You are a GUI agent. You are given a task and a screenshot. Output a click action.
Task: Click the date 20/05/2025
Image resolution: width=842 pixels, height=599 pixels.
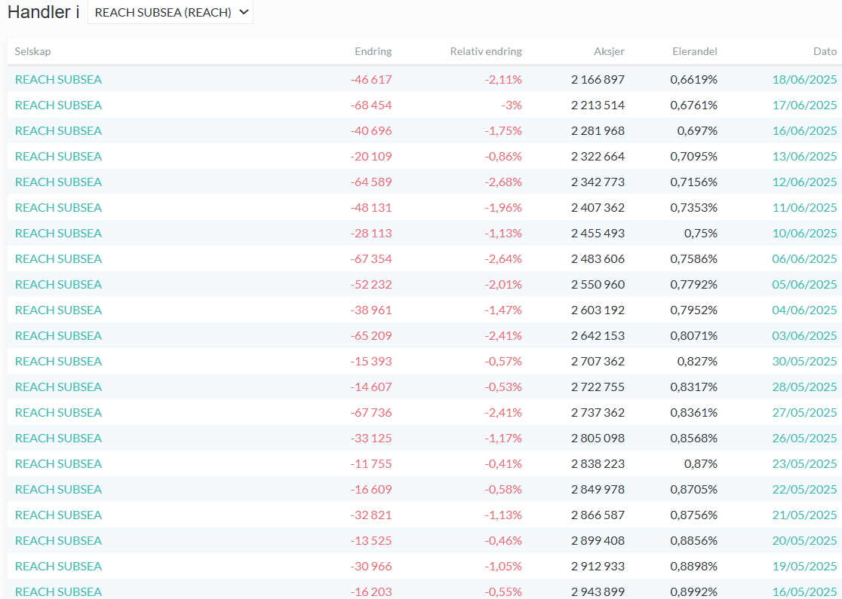click(804, 540)
